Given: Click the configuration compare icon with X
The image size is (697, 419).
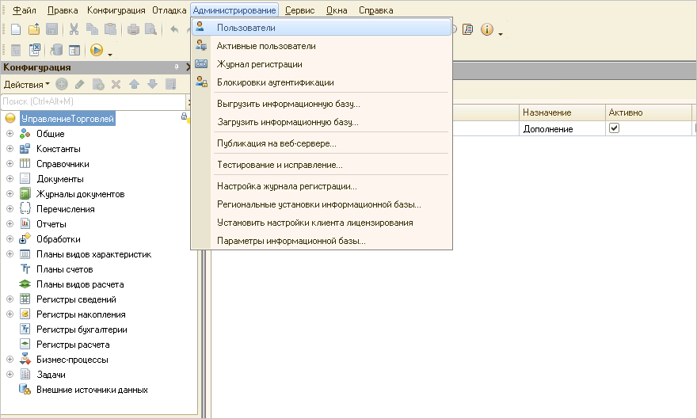Looking at the screenshot, I should click(34, 51).
